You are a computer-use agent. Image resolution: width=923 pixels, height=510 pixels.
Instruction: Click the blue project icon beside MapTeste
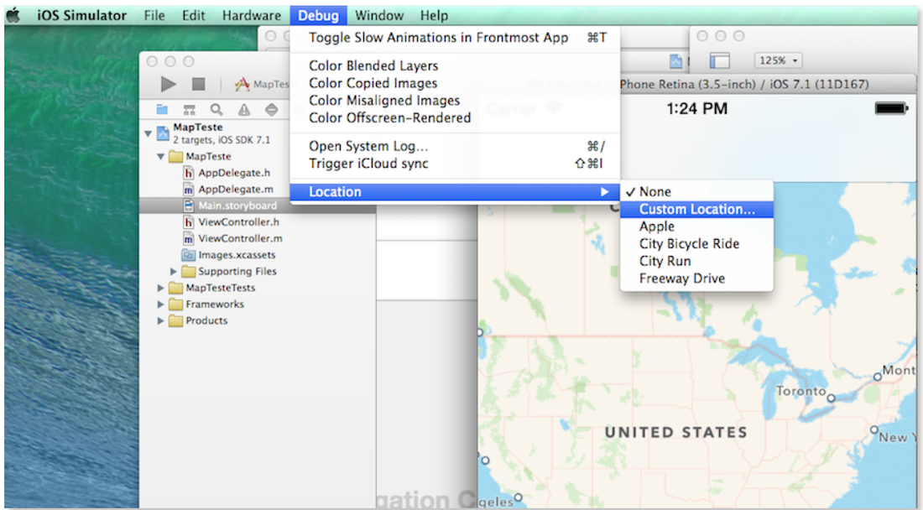pyautogui.click(x=163, y=134)
